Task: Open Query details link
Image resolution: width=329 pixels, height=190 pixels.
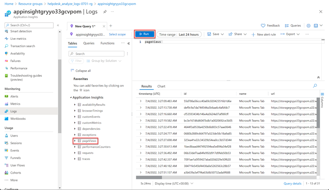Action: pos(292,183)
